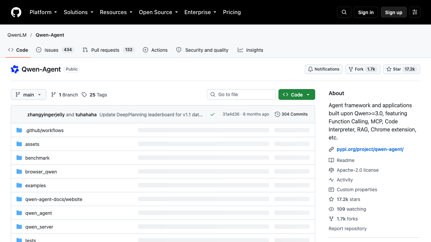431x242 pixels.
Task: Expand the Platform menu
Action: 43,12
